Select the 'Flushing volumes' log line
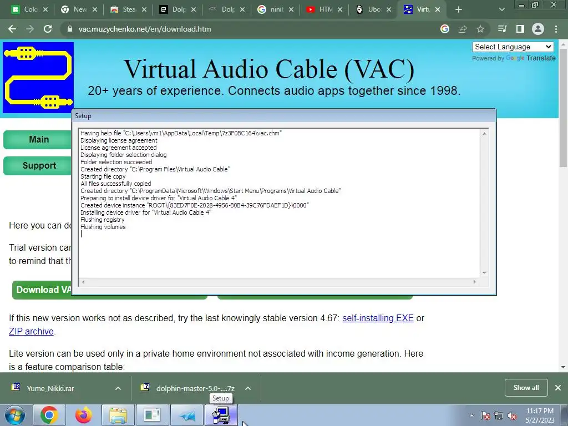The height and width of the screenshot is (426, 568). (103, 227)
